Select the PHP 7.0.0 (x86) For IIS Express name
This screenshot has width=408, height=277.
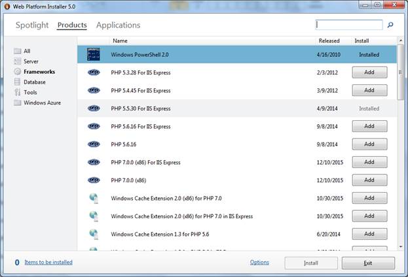tap(145, 162)
